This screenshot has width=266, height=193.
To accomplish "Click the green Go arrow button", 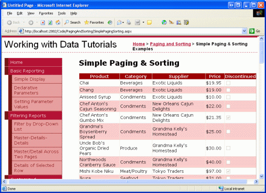I will tap(251, 31).
